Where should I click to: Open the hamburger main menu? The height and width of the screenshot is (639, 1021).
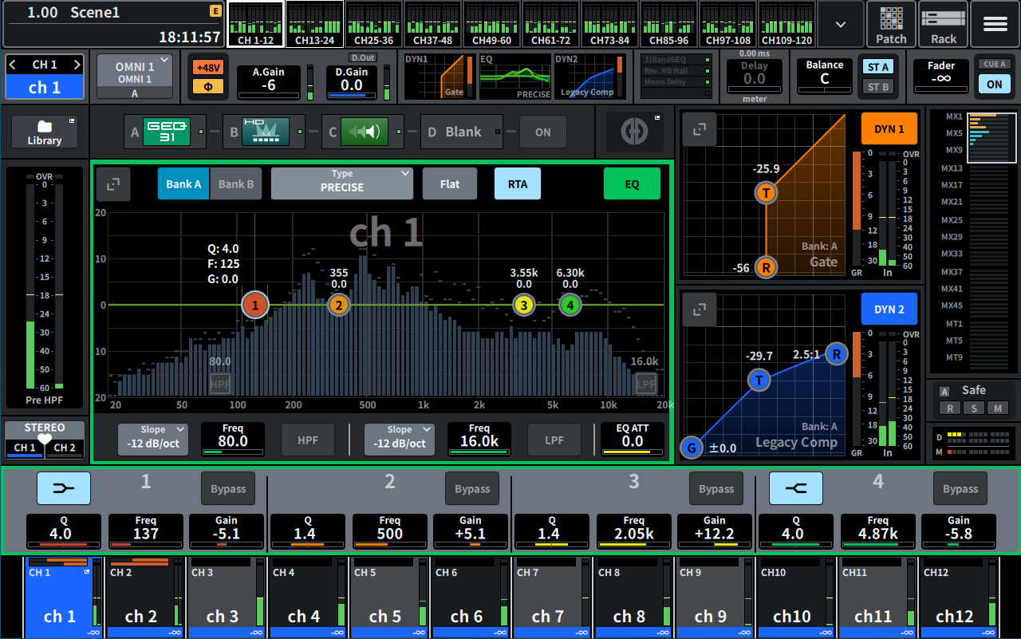(x=995, y=25)
